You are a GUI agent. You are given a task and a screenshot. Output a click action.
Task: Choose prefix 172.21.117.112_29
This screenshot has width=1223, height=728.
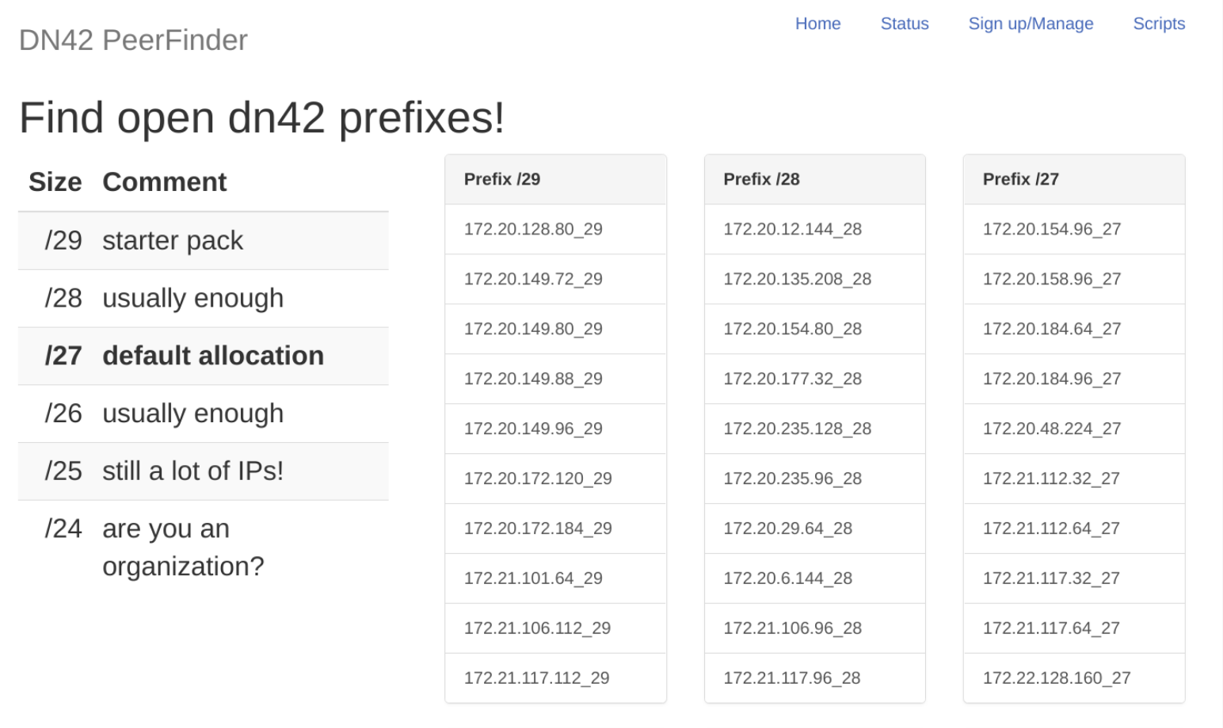(x=555, y=678)
